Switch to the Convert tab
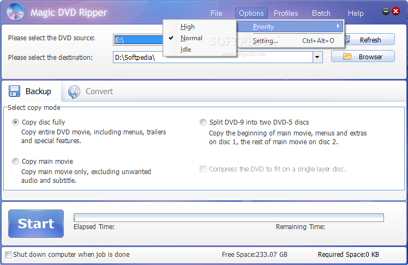The image size is (408, 265). (x=91, y=91)
